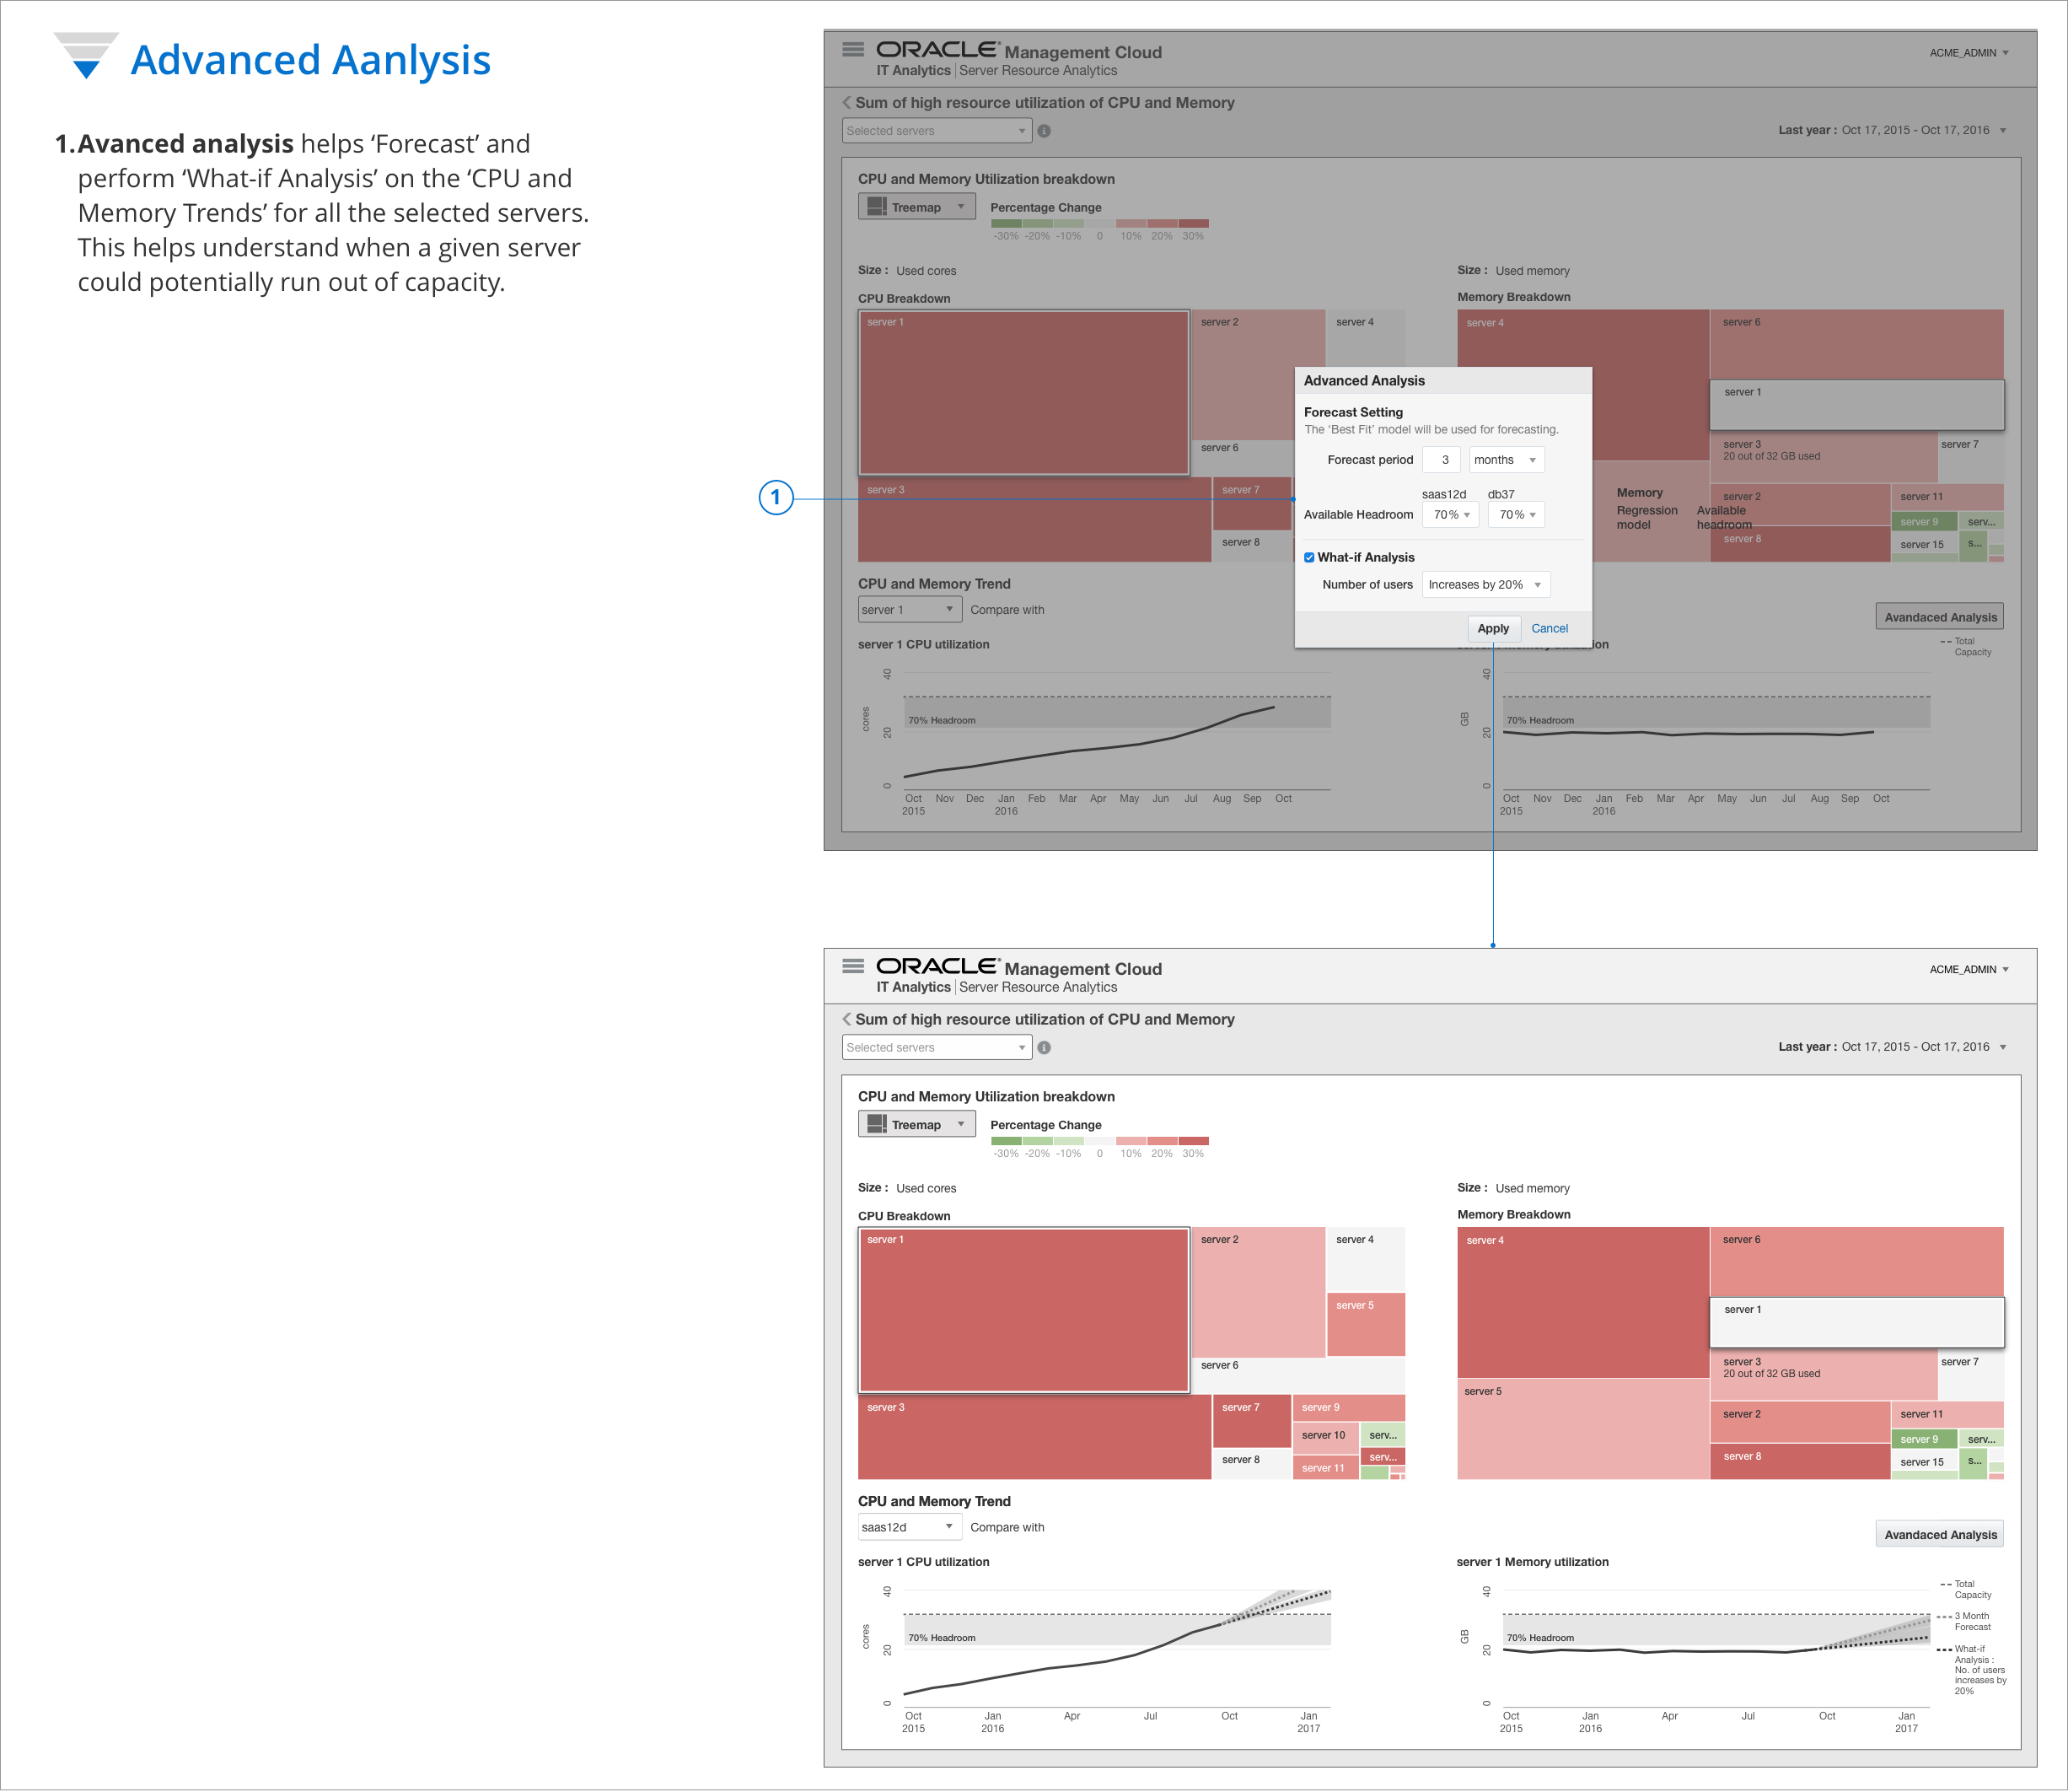
Task: Open the Number of users dropdown
Action: point(1485,585)
